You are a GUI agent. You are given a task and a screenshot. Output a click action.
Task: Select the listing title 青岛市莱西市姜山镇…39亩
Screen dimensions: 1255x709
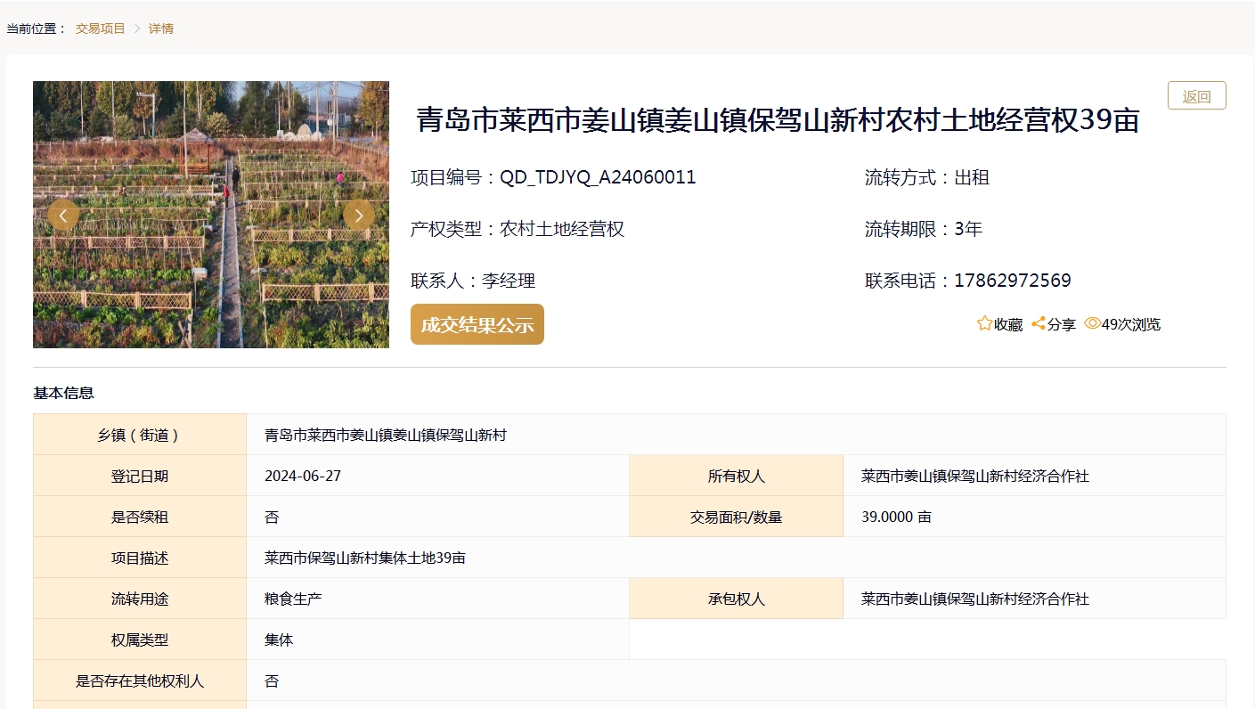pyautogui.click(x=778, y=120)
